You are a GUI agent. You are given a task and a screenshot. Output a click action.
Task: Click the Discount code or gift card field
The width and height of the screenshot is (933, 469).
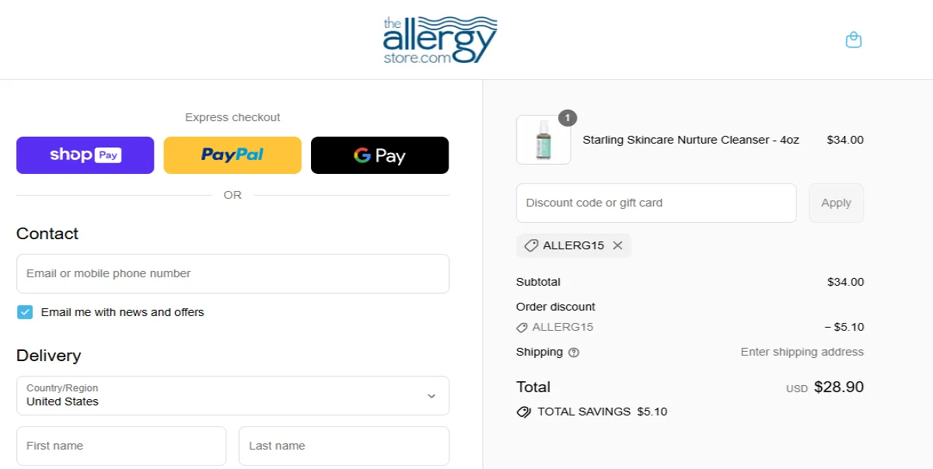(x=656, y=203)
